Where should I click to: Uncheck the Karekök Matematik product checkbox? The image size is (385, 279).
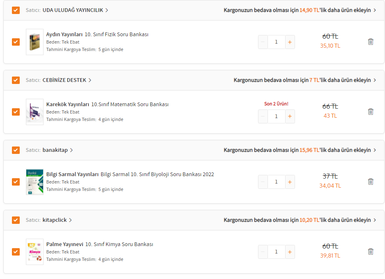(16, 112)
